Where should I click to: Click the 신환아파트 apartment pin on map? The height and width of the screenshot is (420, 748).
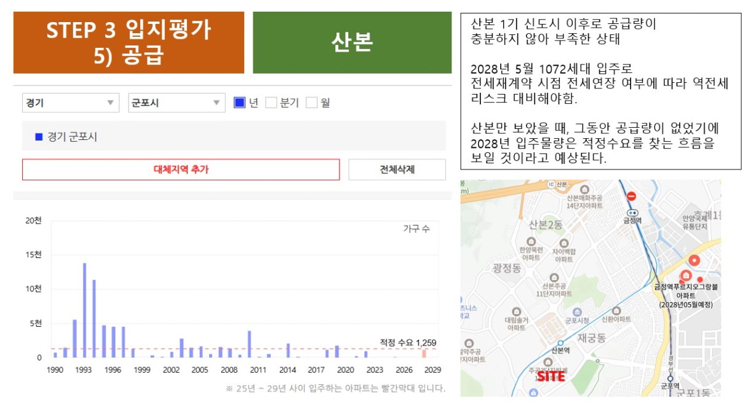616,310
